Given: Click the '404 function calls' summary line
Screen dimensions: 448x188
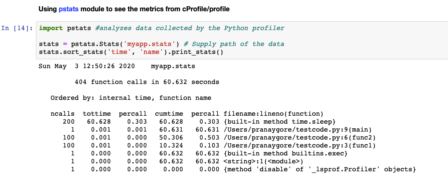Looking at the screenshot, I should coord(147,82).
